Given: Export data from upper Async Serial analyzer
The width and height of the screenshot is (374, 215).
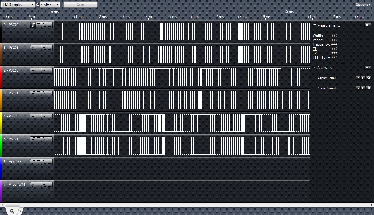Looking at the screenshot, I should click(x=363, y=78).
